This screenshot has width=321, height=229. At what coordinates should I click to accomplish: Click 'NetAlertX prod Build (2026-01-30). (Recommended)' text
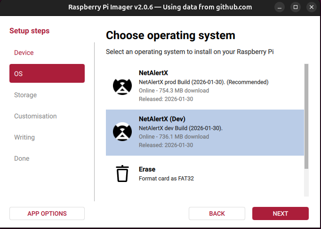pos(203,82)
